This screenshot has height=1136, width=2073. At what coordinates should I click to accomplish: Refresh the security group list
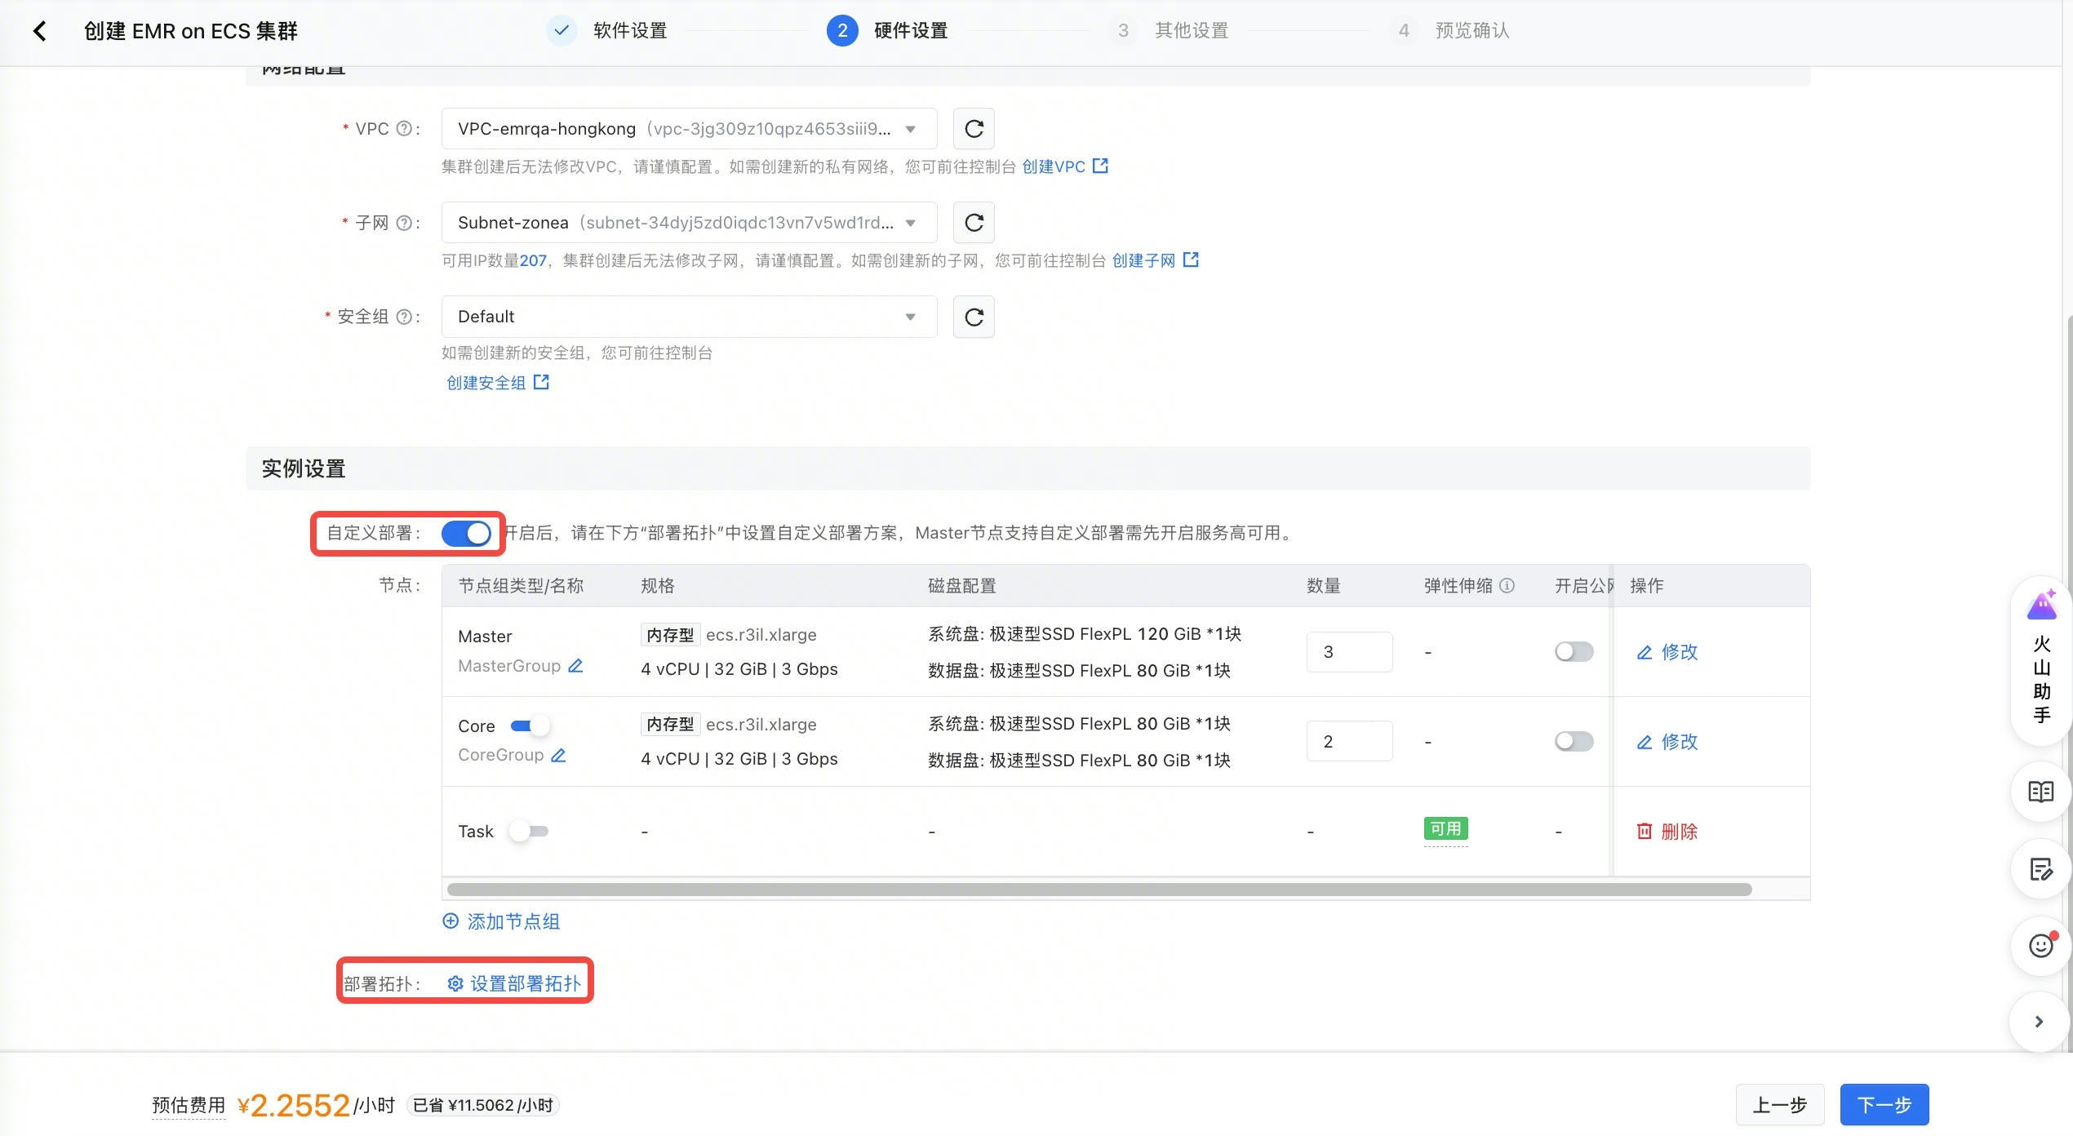tap(974, 317)
